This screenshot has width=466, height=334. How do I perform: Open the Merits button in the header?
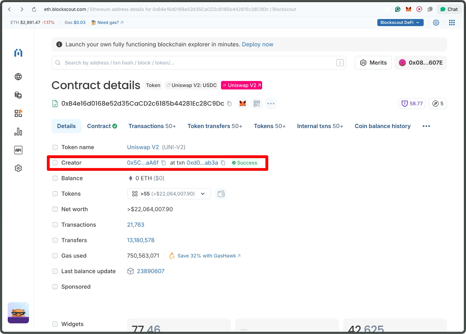[x=373, y=63]
